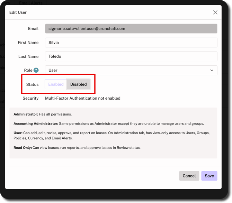Open the Role dropdown showing User
232x203 pixels.
[131, 70]
